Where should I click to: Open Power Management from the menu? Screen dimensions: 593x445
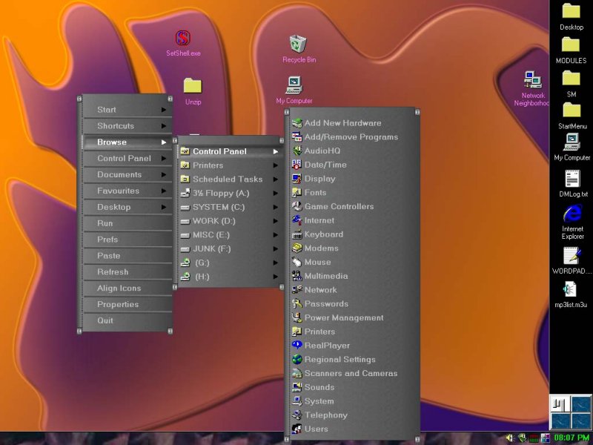tap(343, 318)
